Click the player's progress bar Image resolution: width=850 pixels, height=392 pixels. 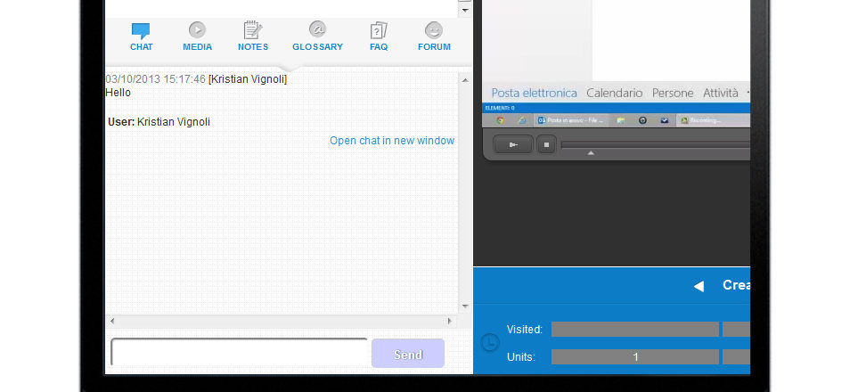[x=656, y=144]
